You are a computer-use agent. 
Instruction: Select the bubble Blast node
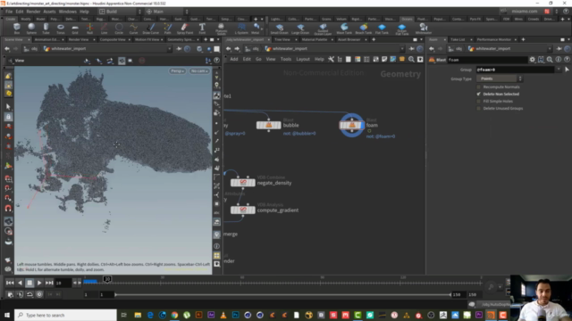268,125
